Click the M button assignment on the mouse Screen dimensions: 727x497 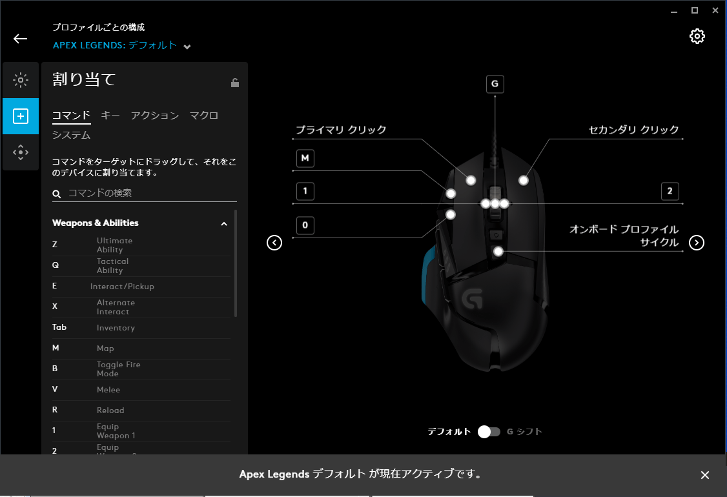[x=305, y=159]
